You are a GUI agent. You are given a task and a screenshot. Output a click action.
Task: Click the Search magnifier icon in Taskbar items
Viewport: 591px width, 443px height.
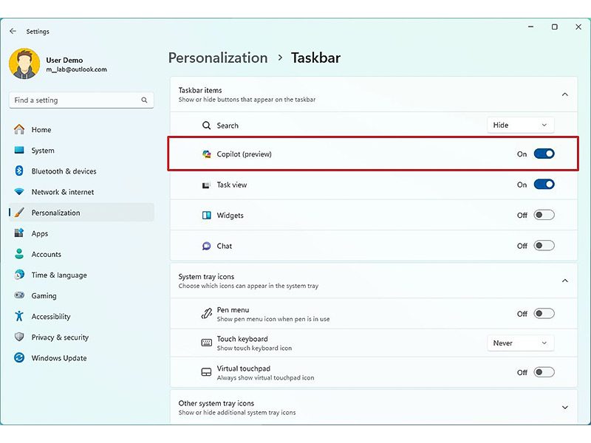pos(207,126)
